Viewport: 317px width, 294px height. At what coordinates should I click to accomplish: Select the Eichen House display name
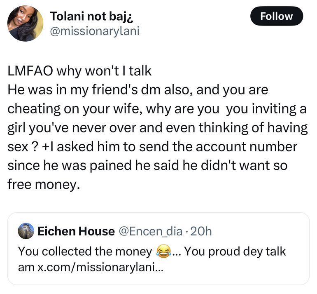click(76, 231)
